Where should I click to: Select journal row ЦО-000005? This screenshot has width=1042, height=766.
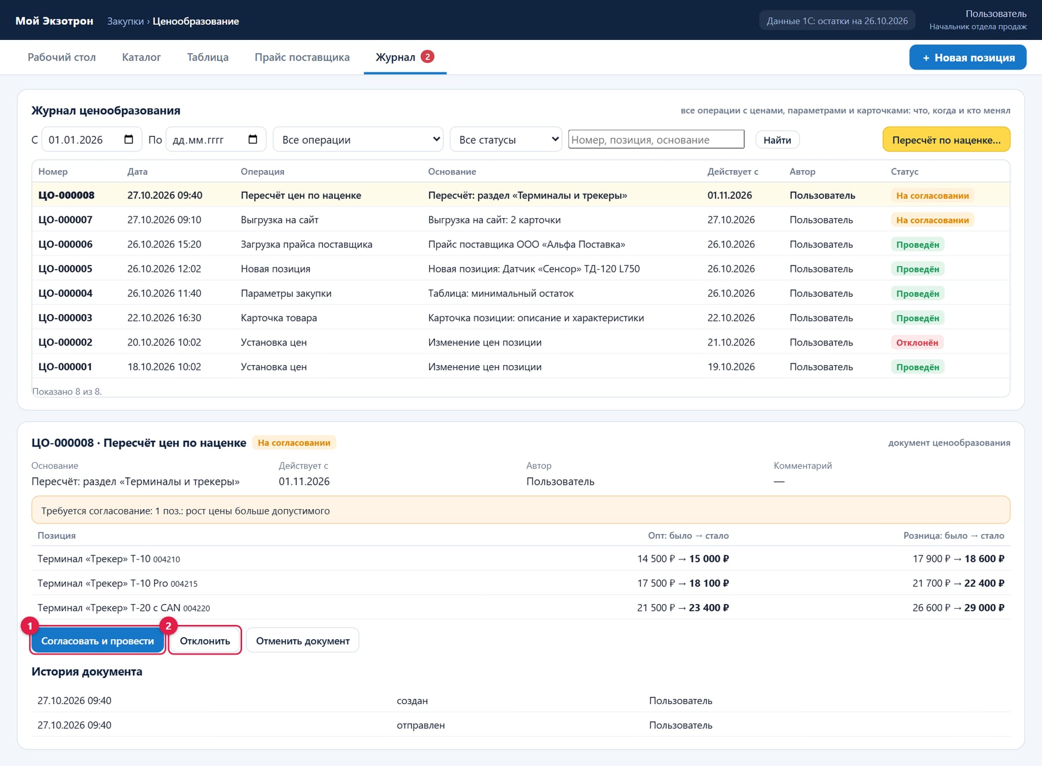tap(520, 268)
